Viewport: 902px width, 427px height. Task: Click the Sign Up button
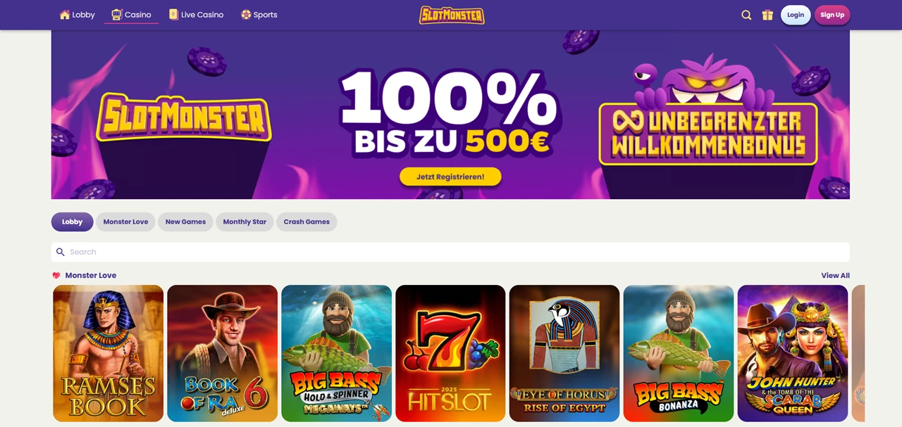(x=832, y=15)
